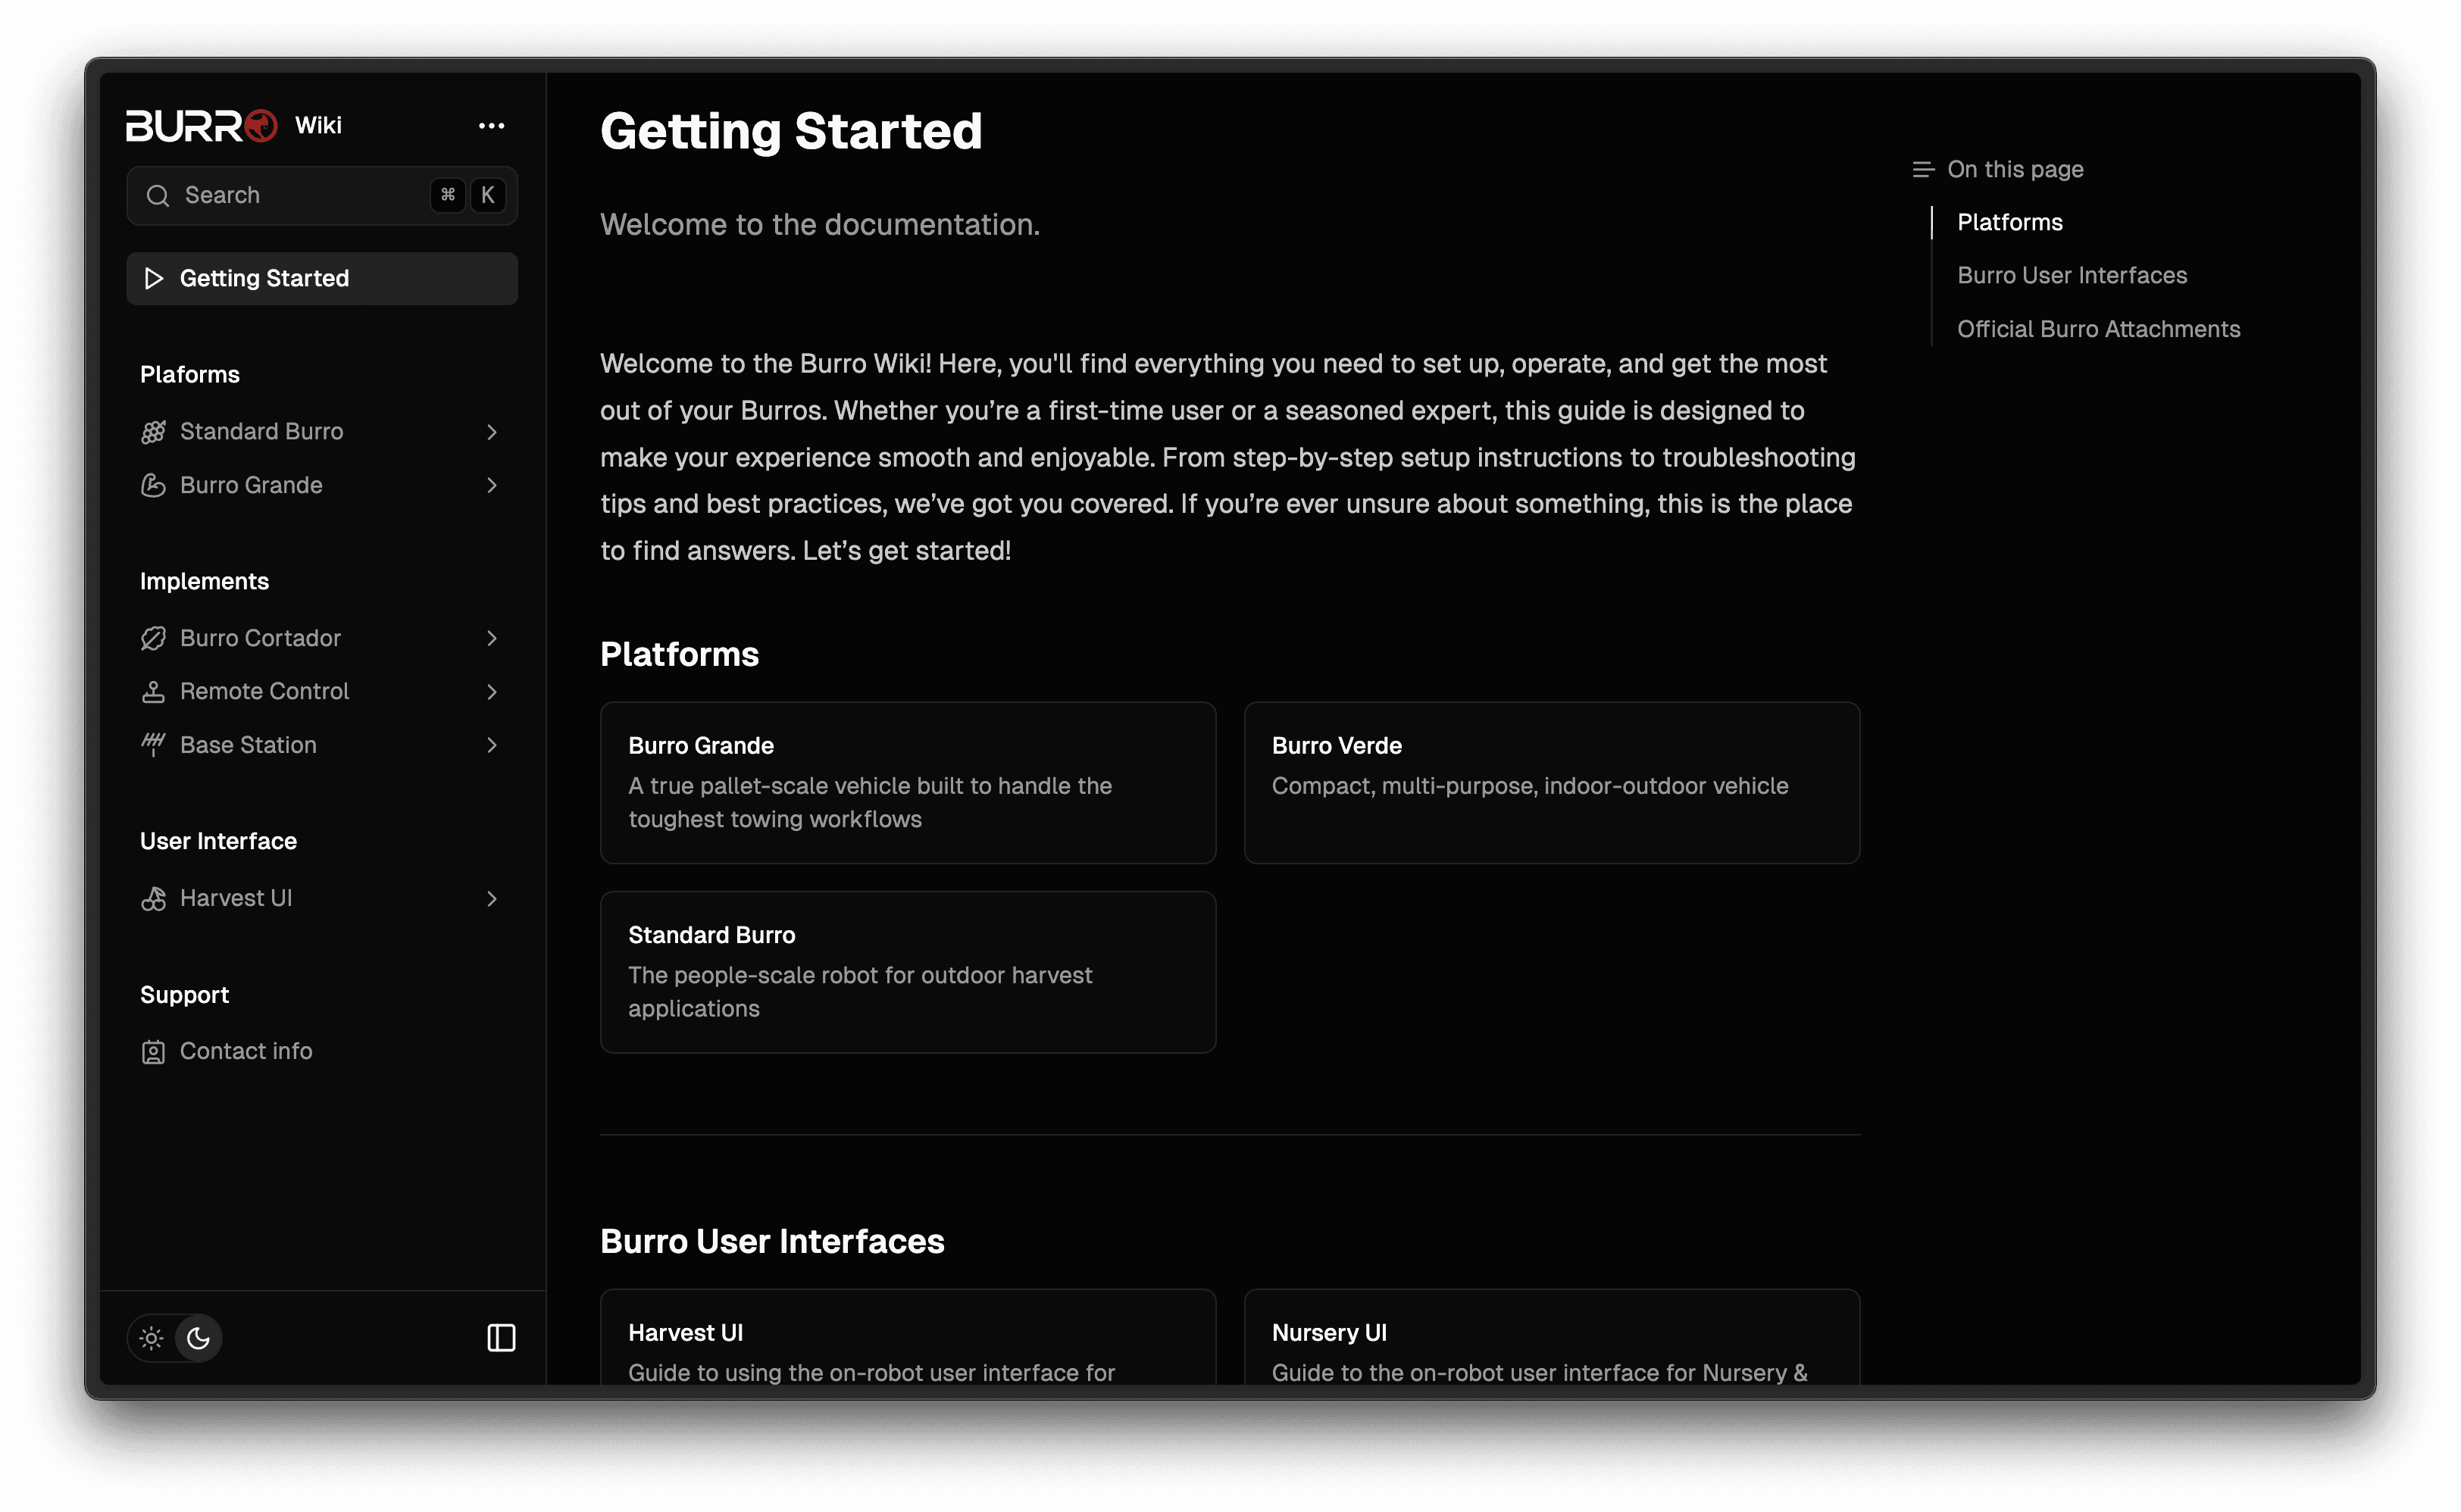Click the Platforms anchor link
This screenshot has height=1512, width=2461.
point(2009,220)
